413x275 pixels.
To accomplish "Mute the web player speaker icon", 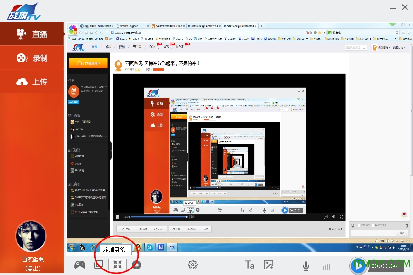I will coord(334,217).
